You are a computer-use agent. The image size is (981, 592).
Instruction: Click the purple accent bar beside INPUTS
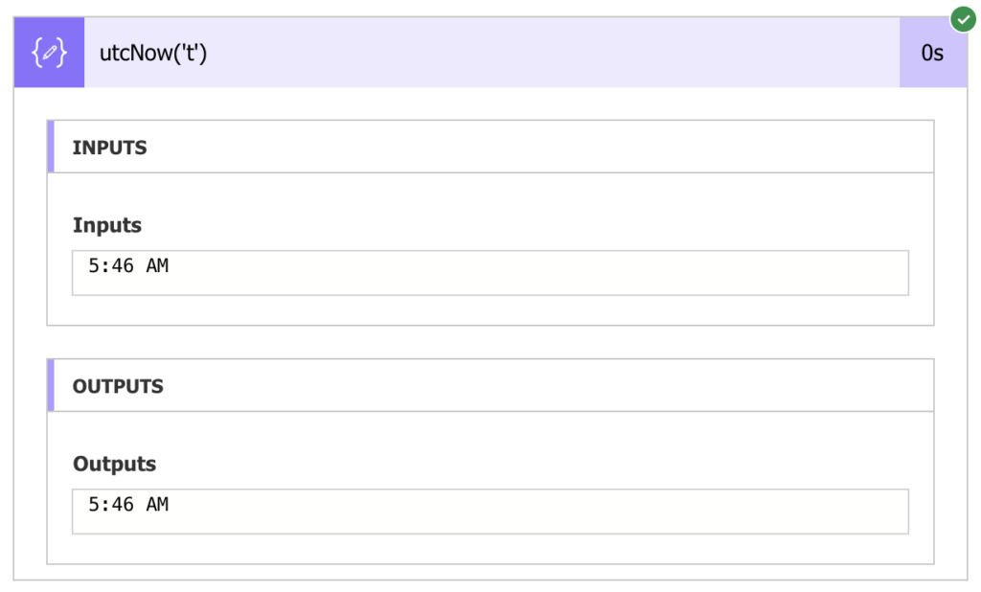point(51,147)
